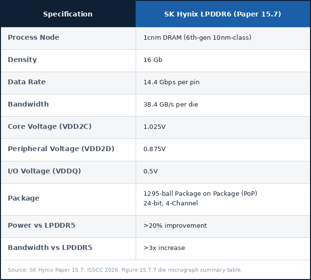
Task: Click the "0.875V" value
Action: pyautogui.click(x=155, y=149)
